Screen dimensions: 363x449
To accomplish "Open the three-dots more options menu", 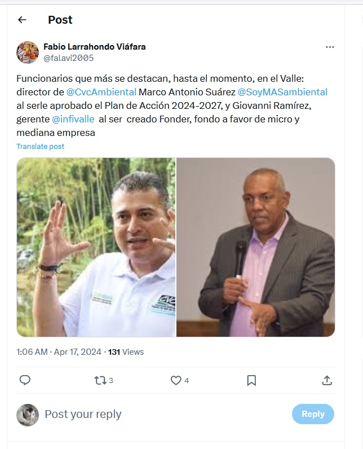I will 330,47.
